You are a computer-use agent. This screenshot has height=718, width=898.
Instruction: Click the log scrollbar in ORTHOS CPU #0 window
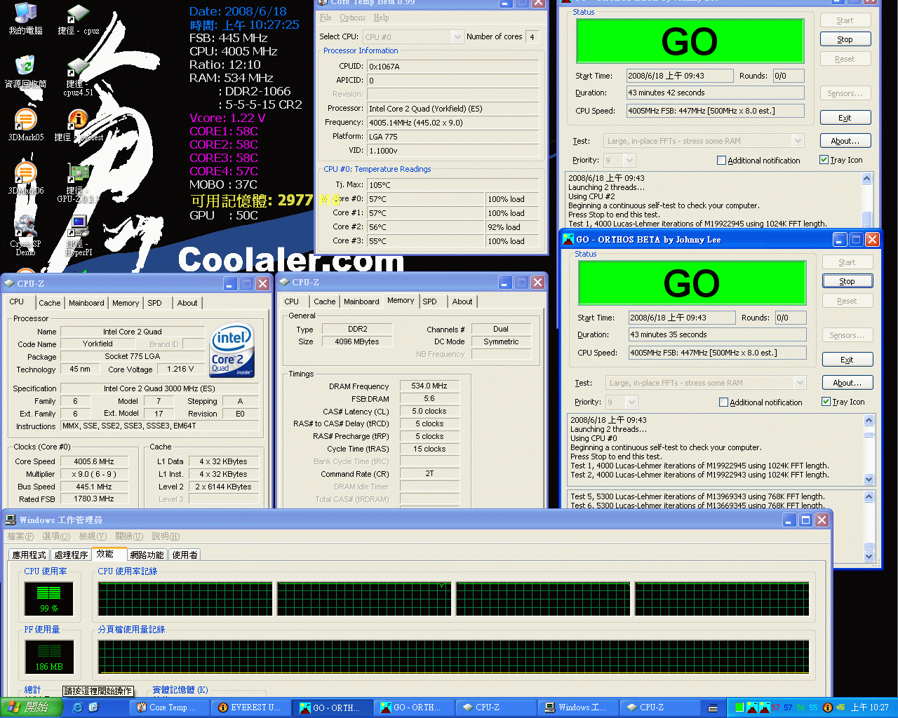click(x=869, y=449)
